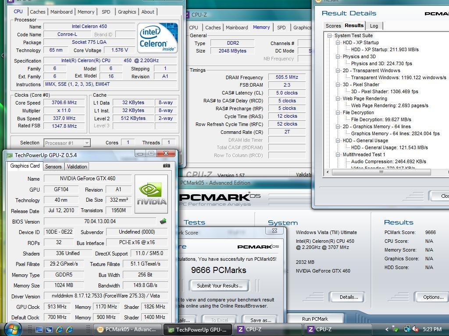
Task: Open Processor #1 selection dropdown
Action: [x=67, y=143]
